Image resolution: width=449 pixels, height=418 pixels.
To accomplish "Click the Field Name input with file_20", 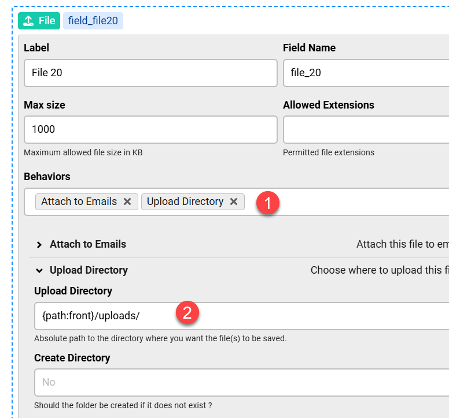I will click(x=366, y=73).
